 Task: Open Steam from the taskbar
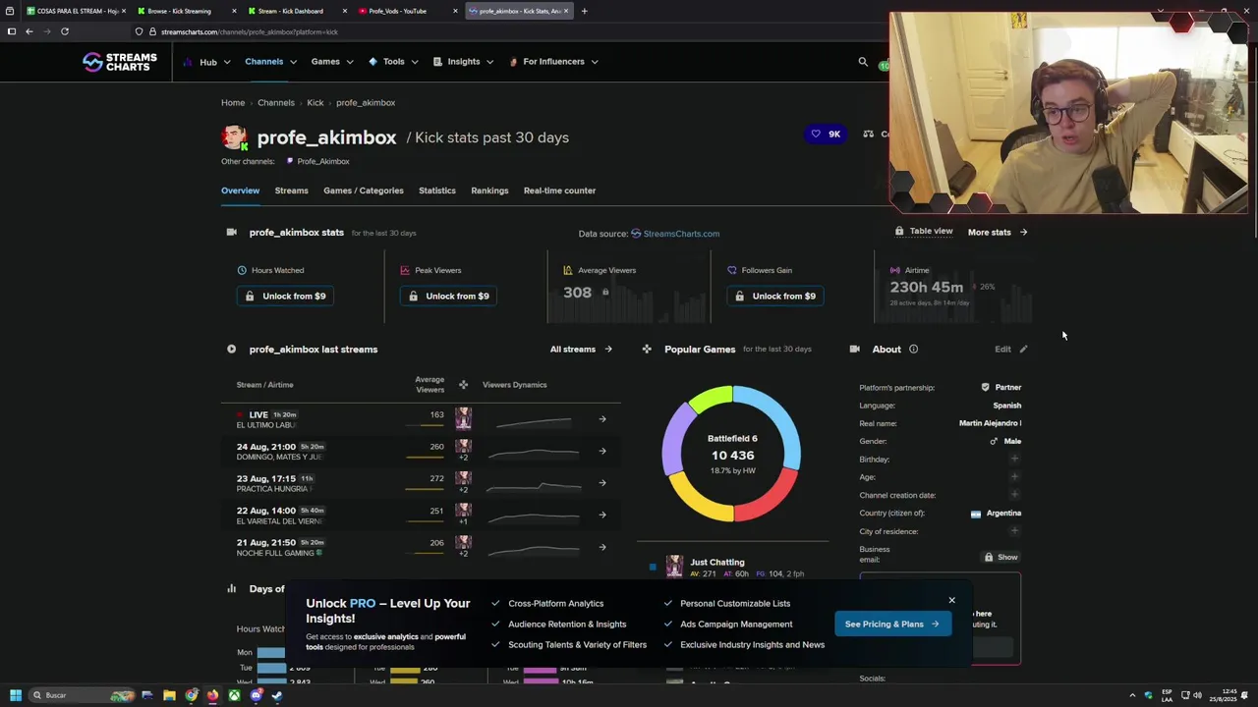(277, 695)
